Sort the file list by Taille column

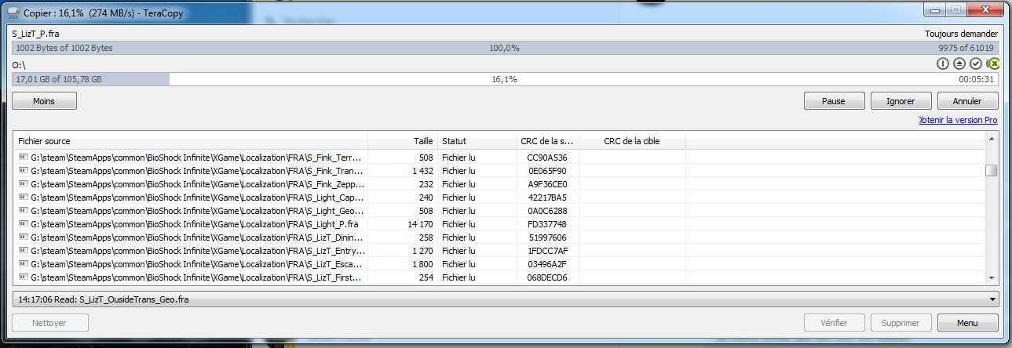point(402,141)
